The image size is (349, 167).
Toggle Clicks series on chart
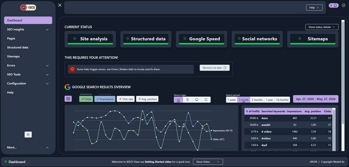86,99
